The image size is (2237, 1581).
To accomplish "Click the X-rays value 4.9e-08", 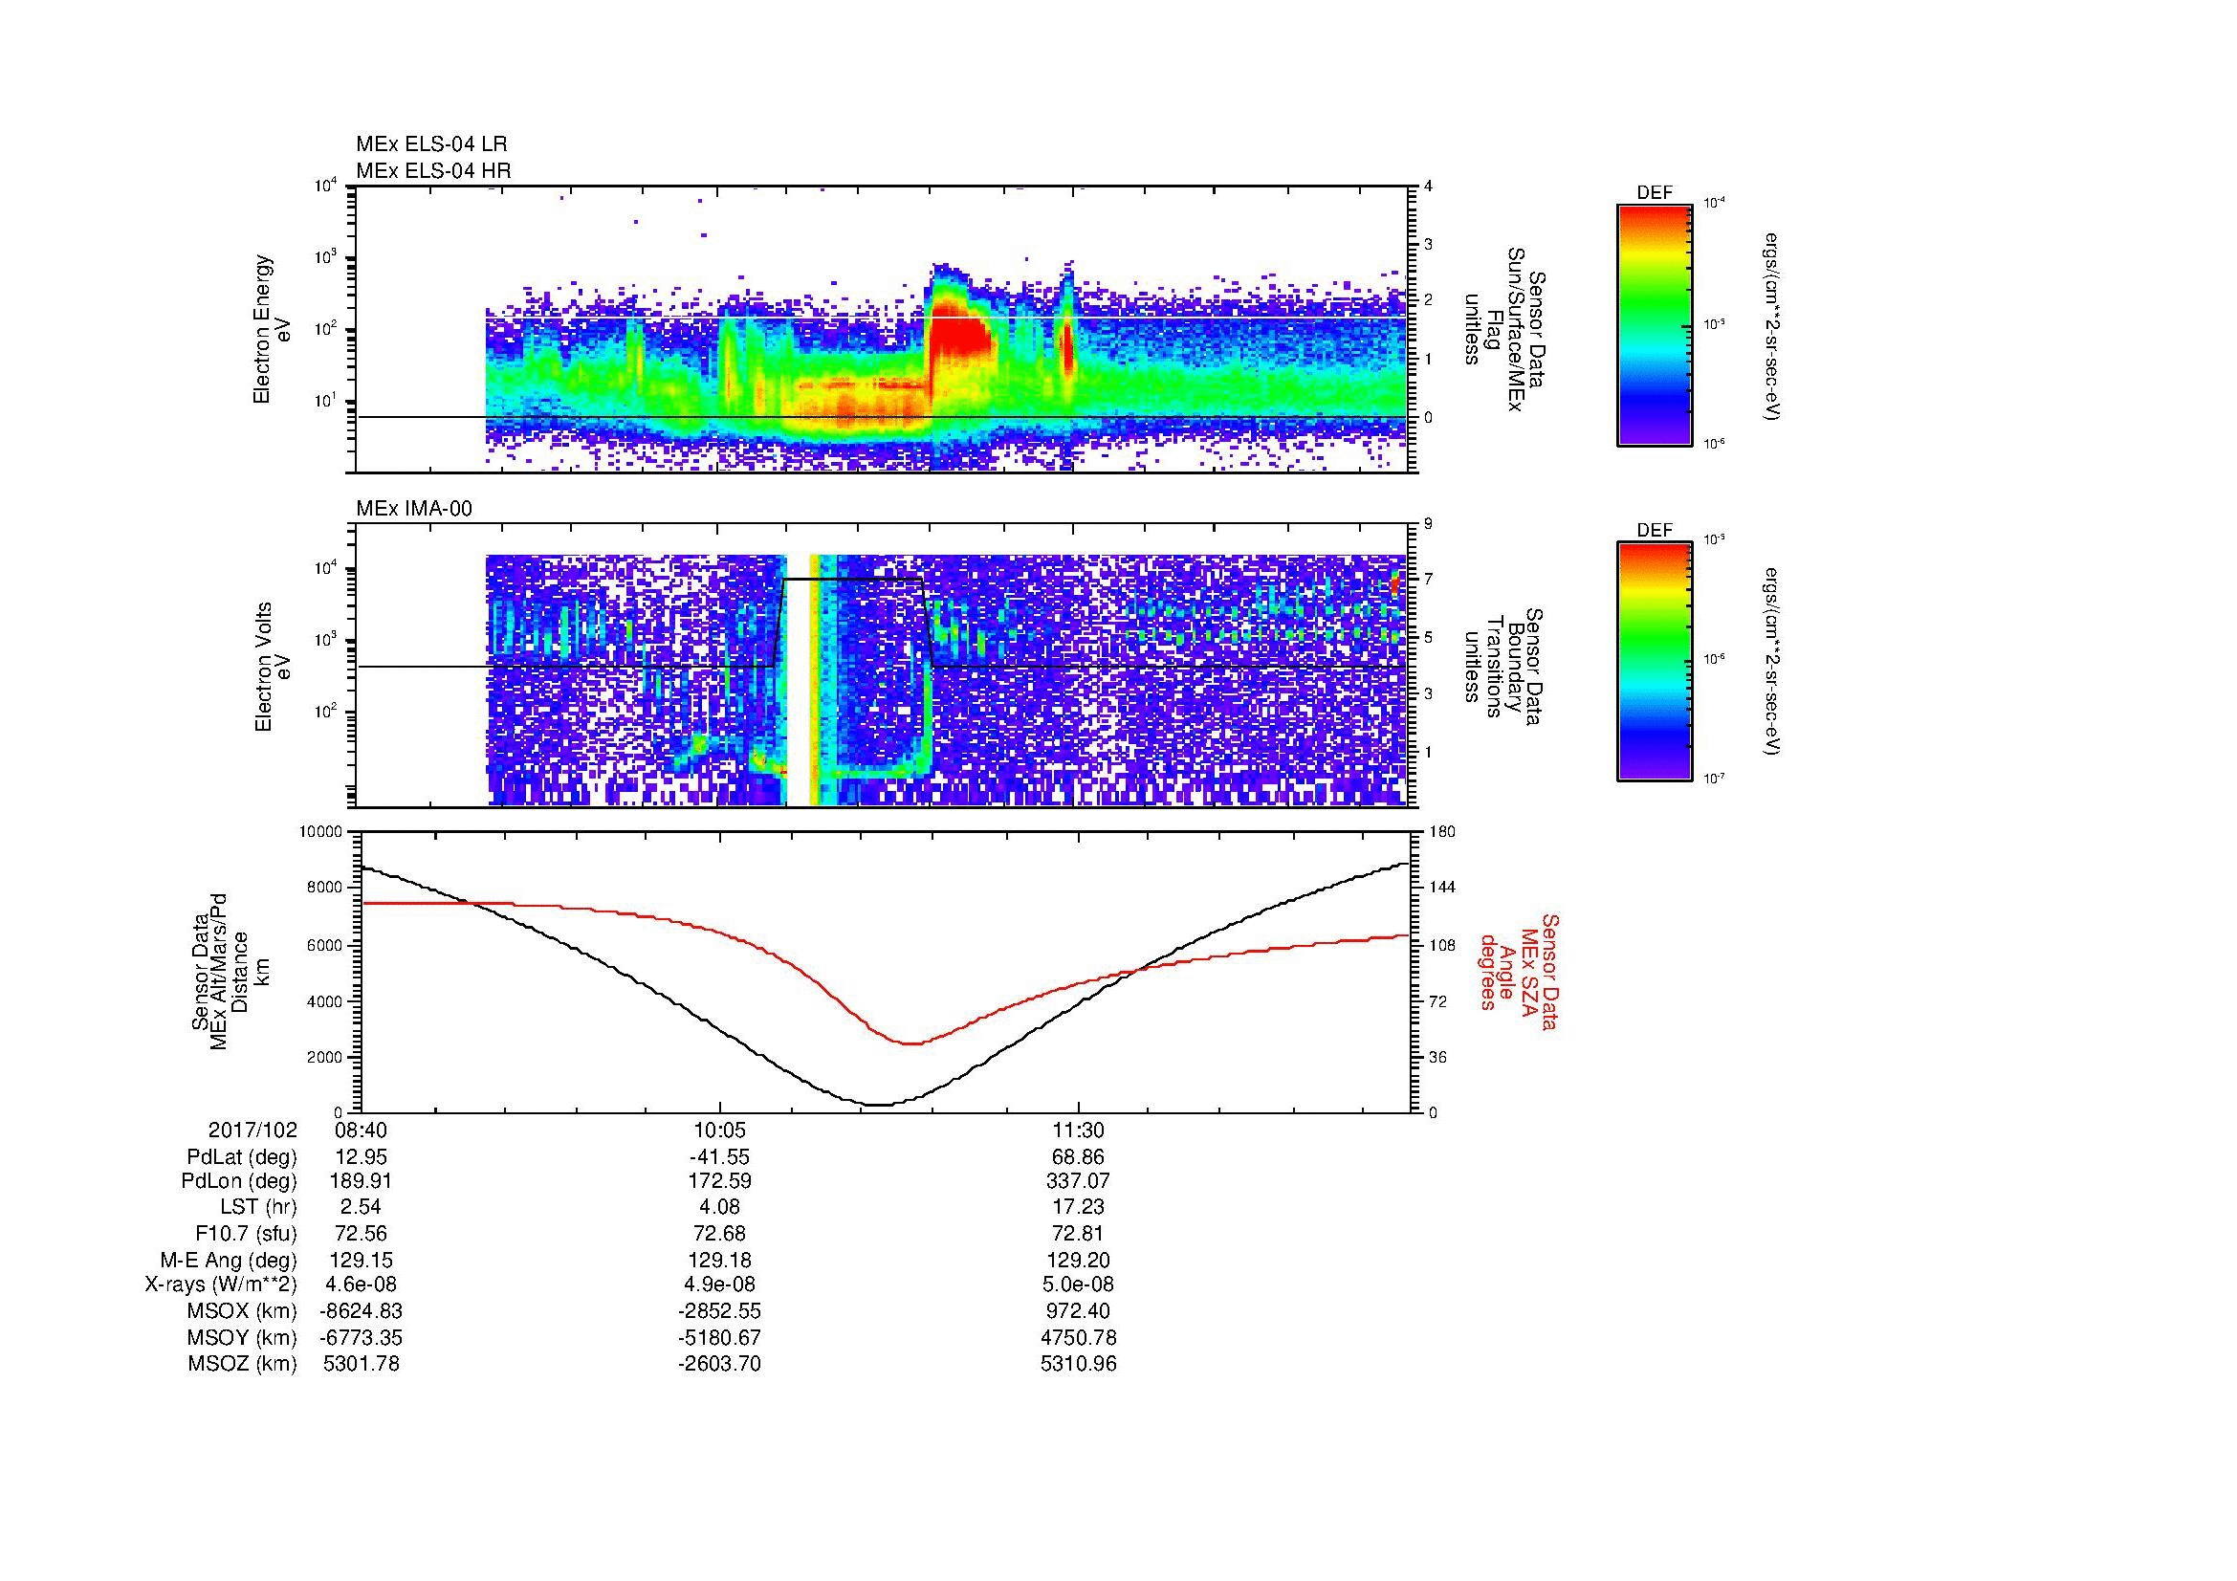I will [x=719, y=1285].
